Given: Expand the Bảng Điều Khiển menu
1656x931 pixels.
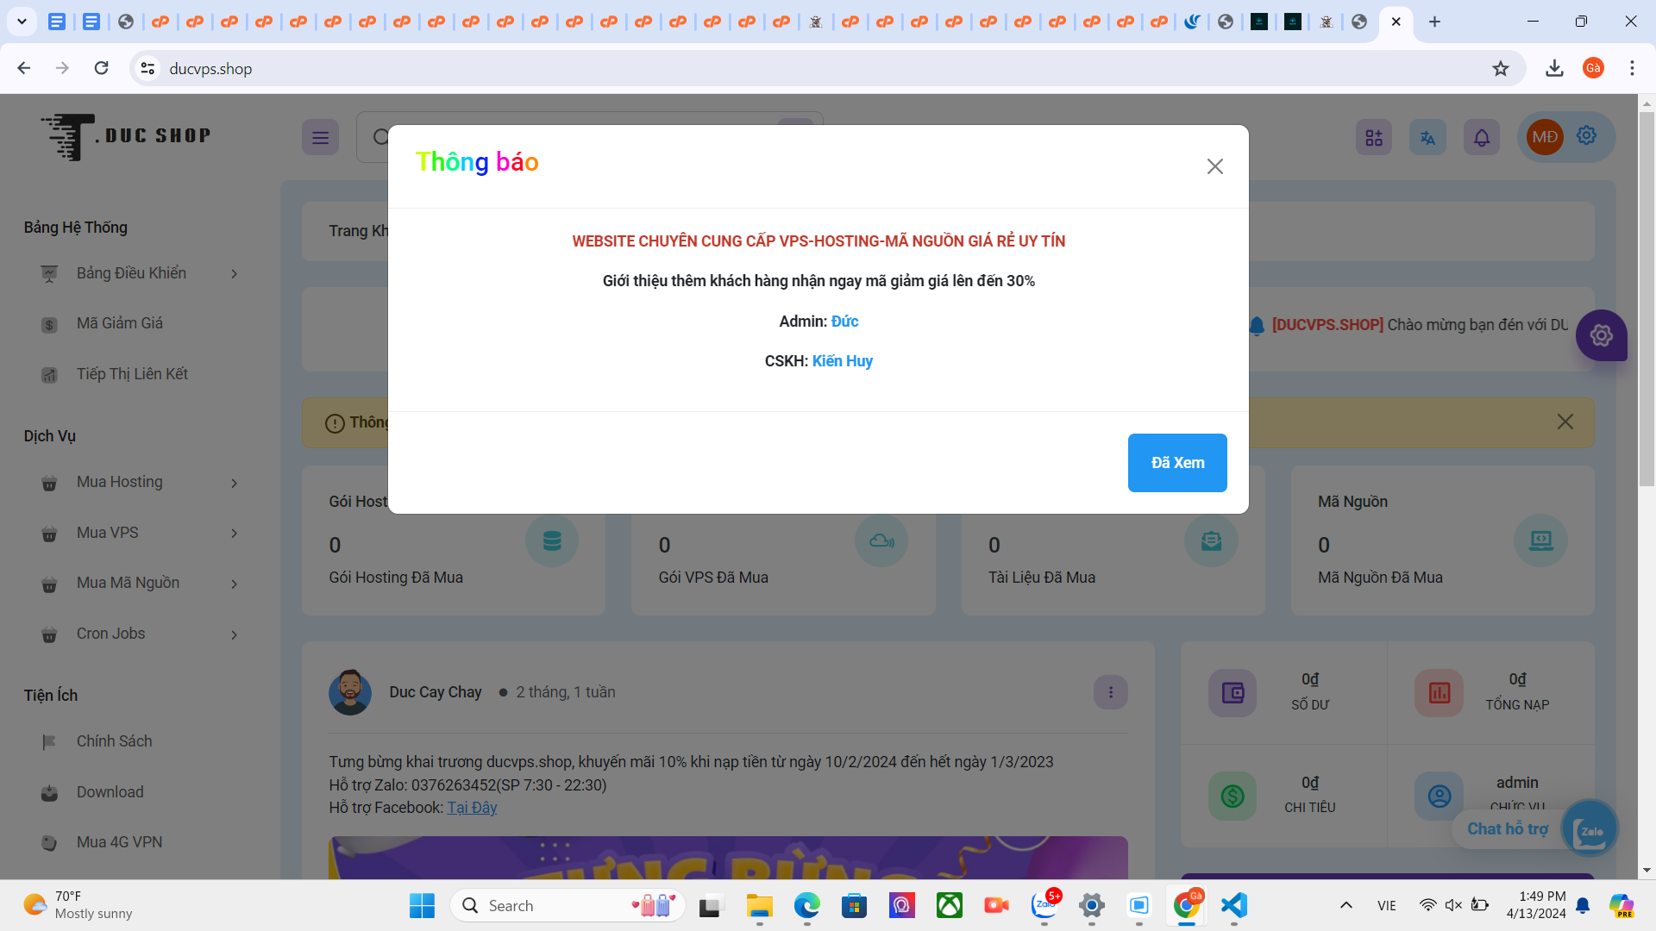Looking at the screenshot, I should pyautogui.click(x=131, y=273).
